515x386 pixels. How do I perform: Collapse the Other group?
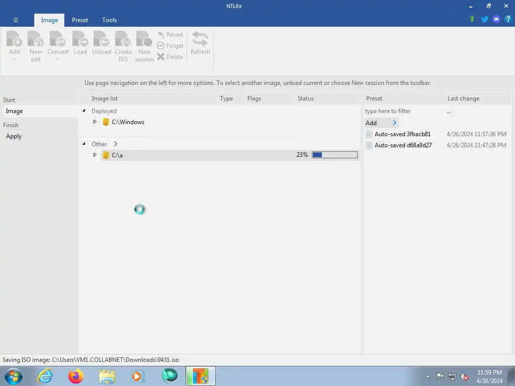84,144
